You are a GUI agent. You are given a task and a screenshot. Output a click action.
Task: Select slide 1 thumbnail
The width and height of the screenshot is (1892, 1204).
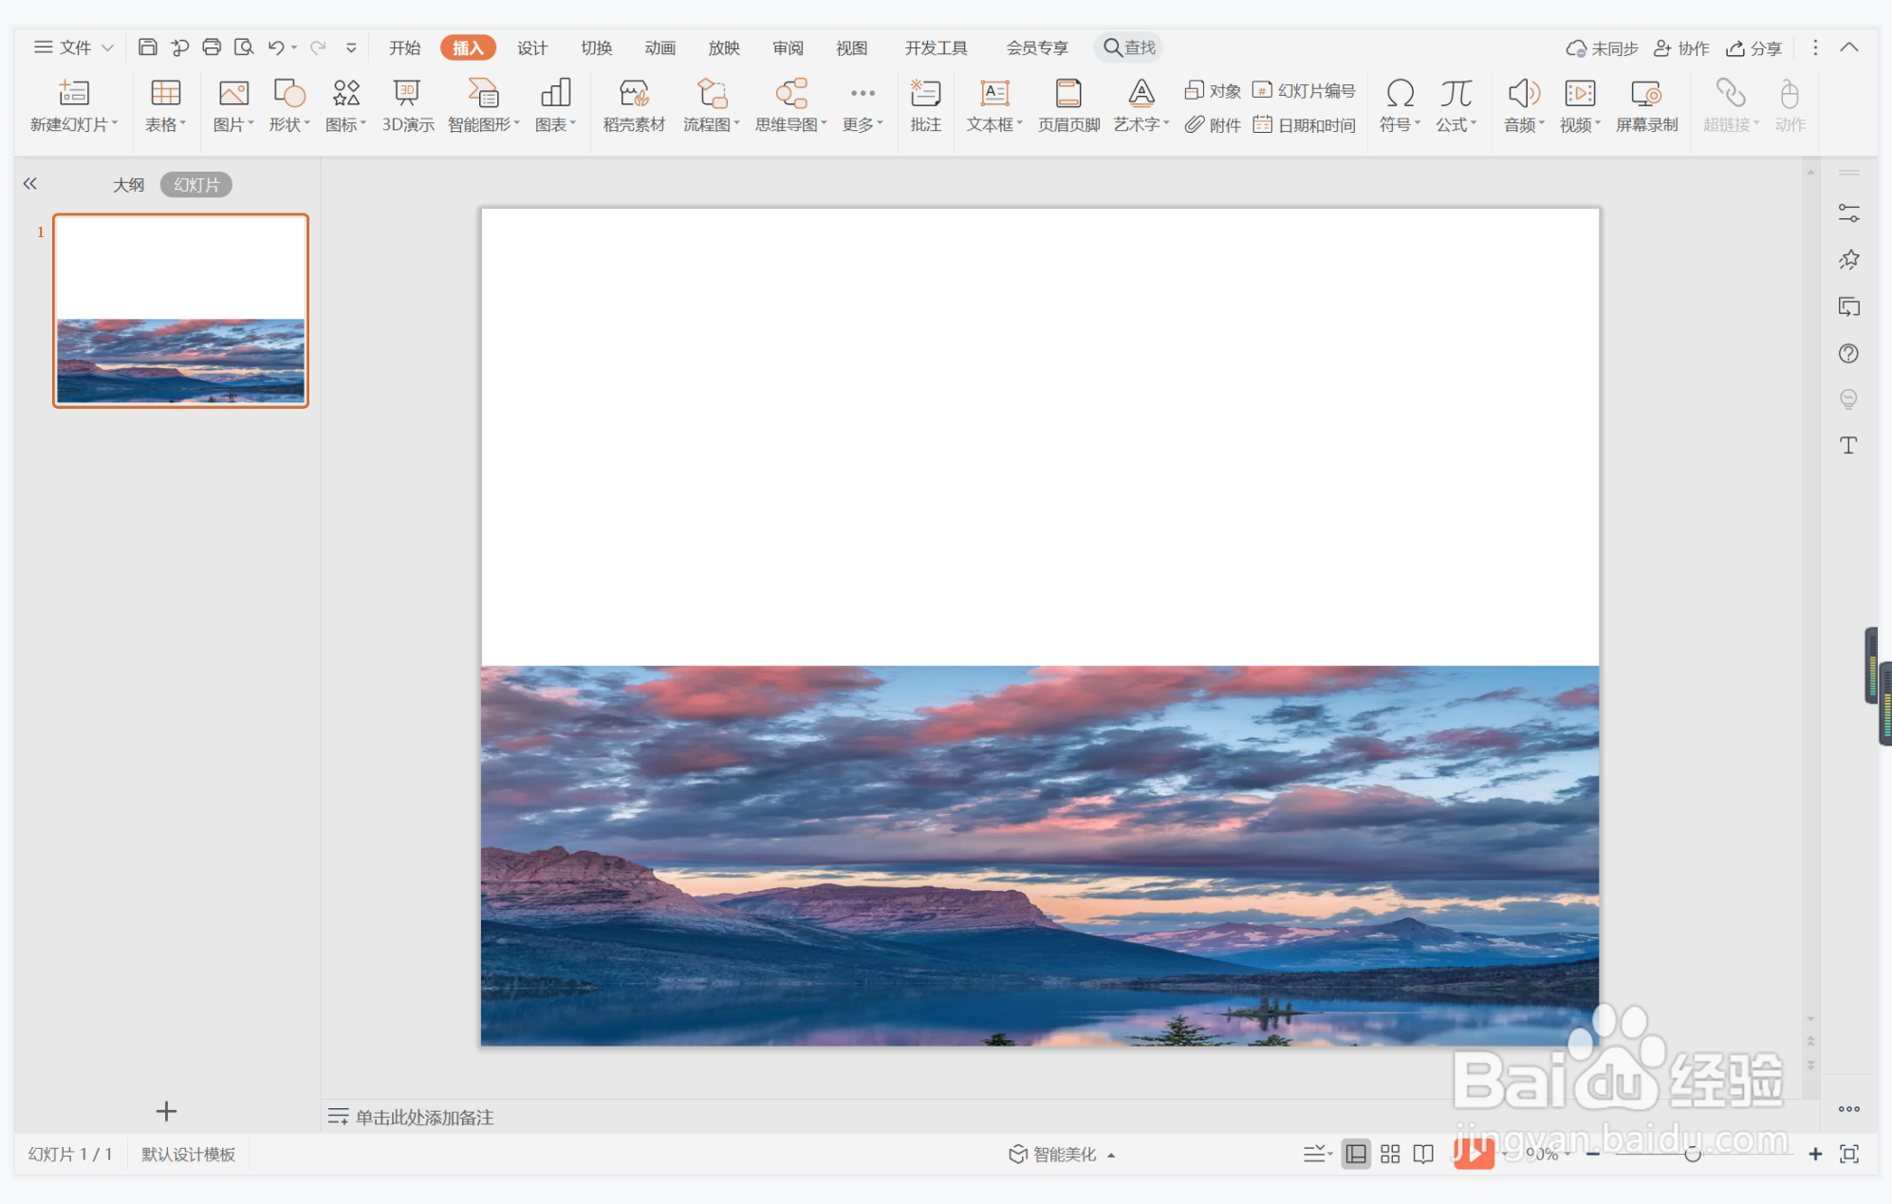tap(180, 310)
